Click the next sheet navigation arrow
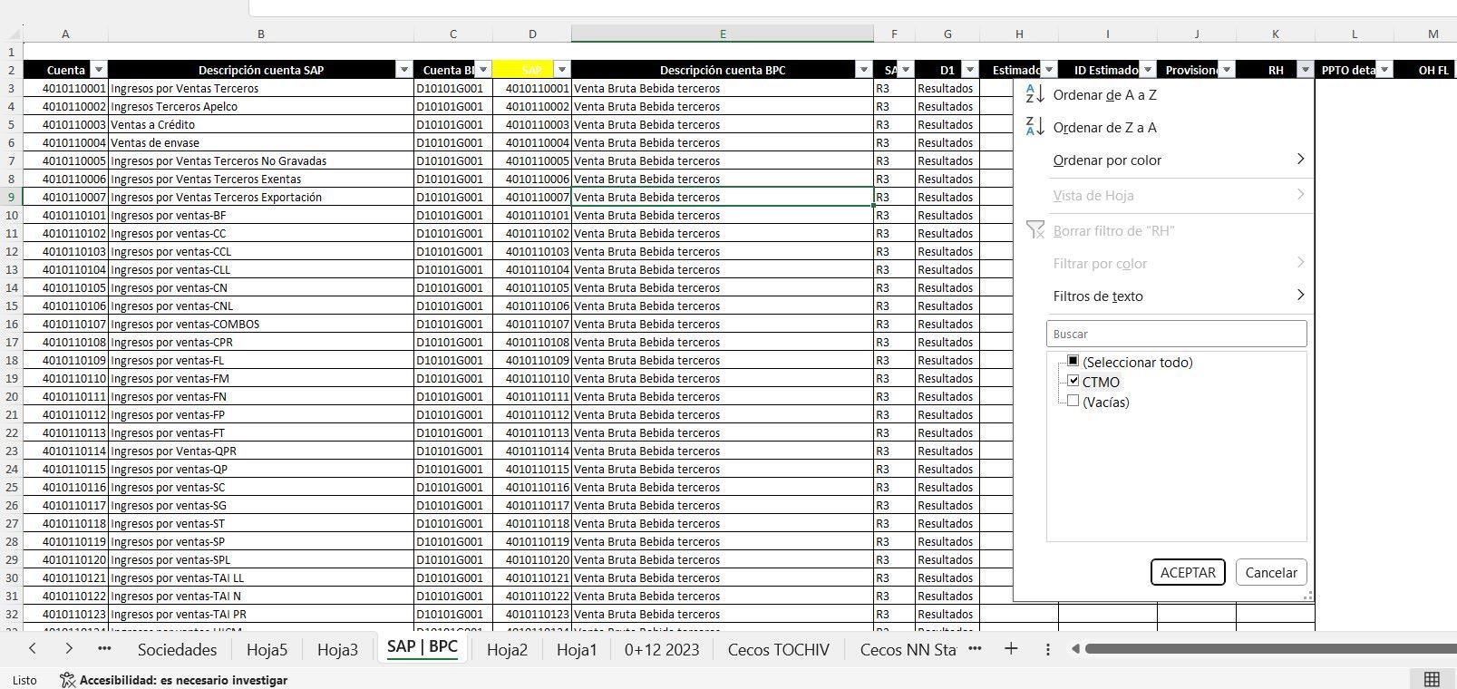The image size is (1457, 689). [69, 649]
